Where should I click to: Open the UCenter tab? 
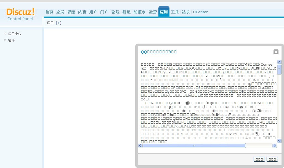point(200,12)
